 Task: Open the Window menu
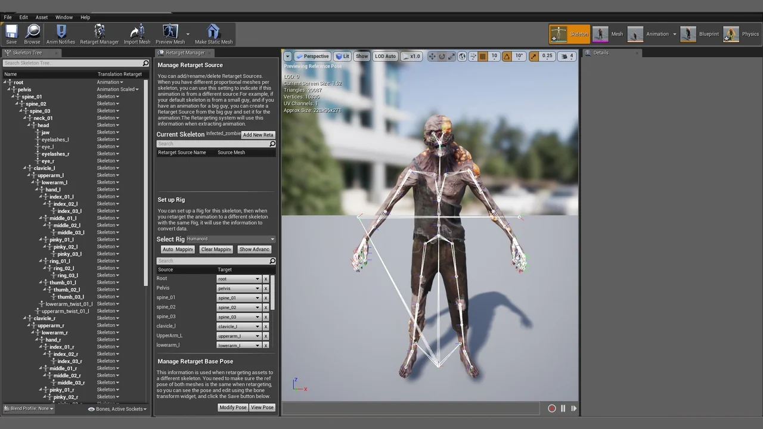pos(64,17)
